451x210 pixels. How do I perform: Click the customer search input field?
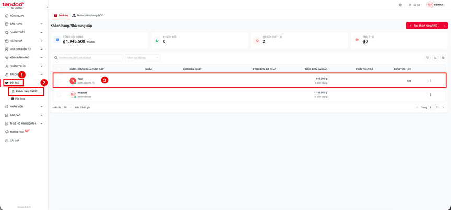pos(88,58)
